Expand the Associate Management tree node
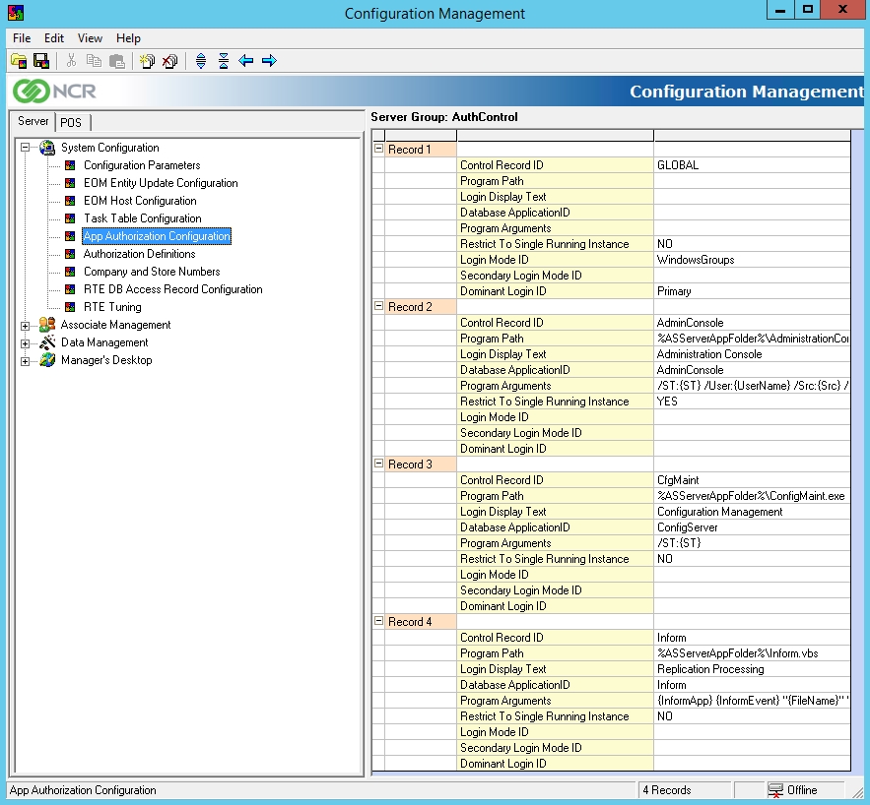 pos(25,326)
